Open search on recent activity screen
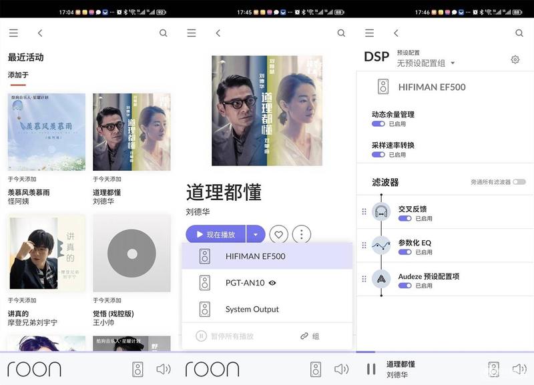Viewport: 534px width, 385px height. click(164, 33)
